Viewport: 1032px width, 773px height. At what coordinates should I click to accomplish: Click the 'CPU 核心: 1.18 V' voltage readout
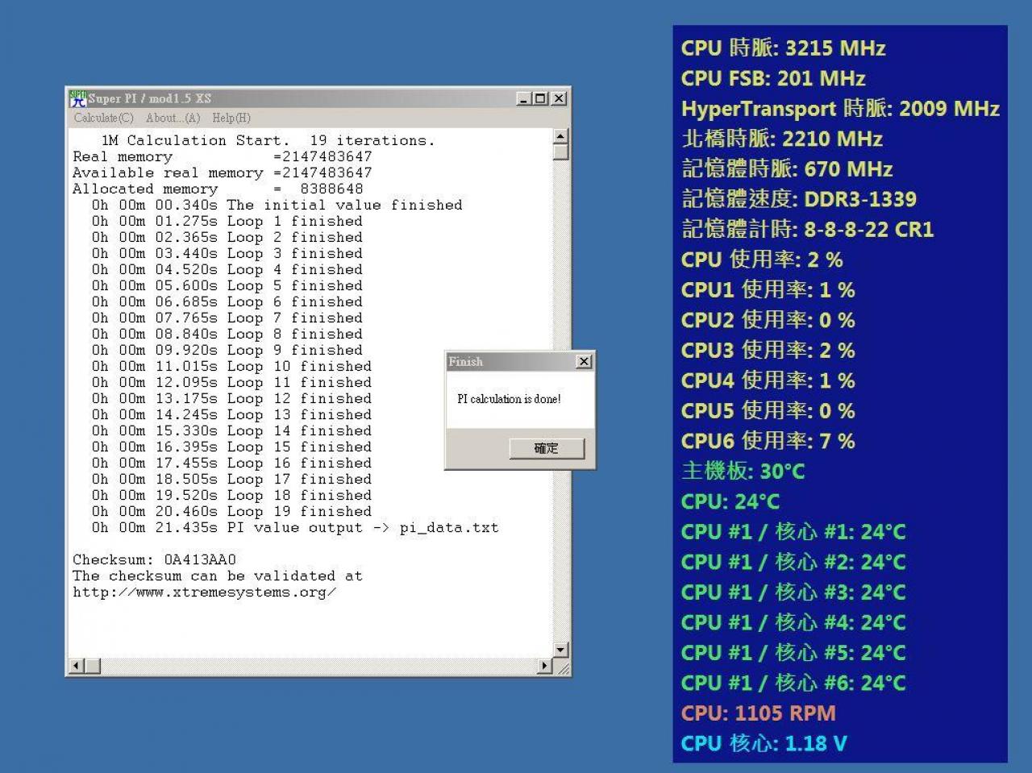point(764,743)
